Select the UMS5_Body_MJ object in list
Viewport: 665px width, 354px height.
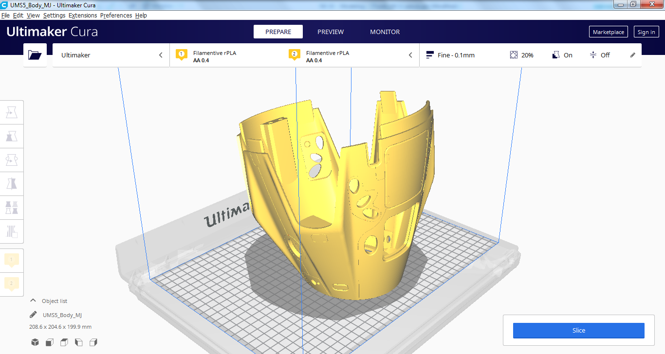62,315
